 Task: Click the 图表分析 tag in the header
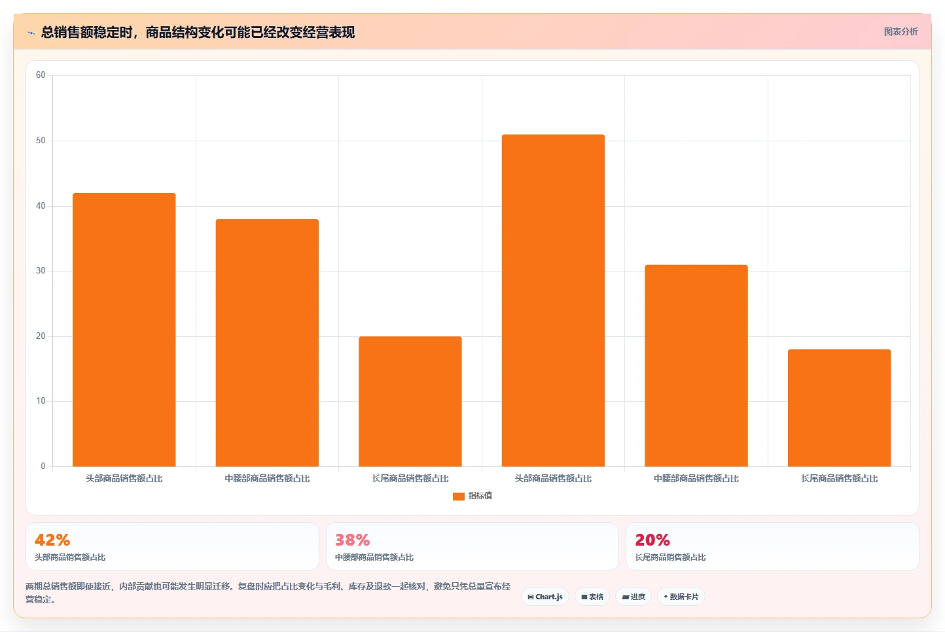click(x=900, y=31)
